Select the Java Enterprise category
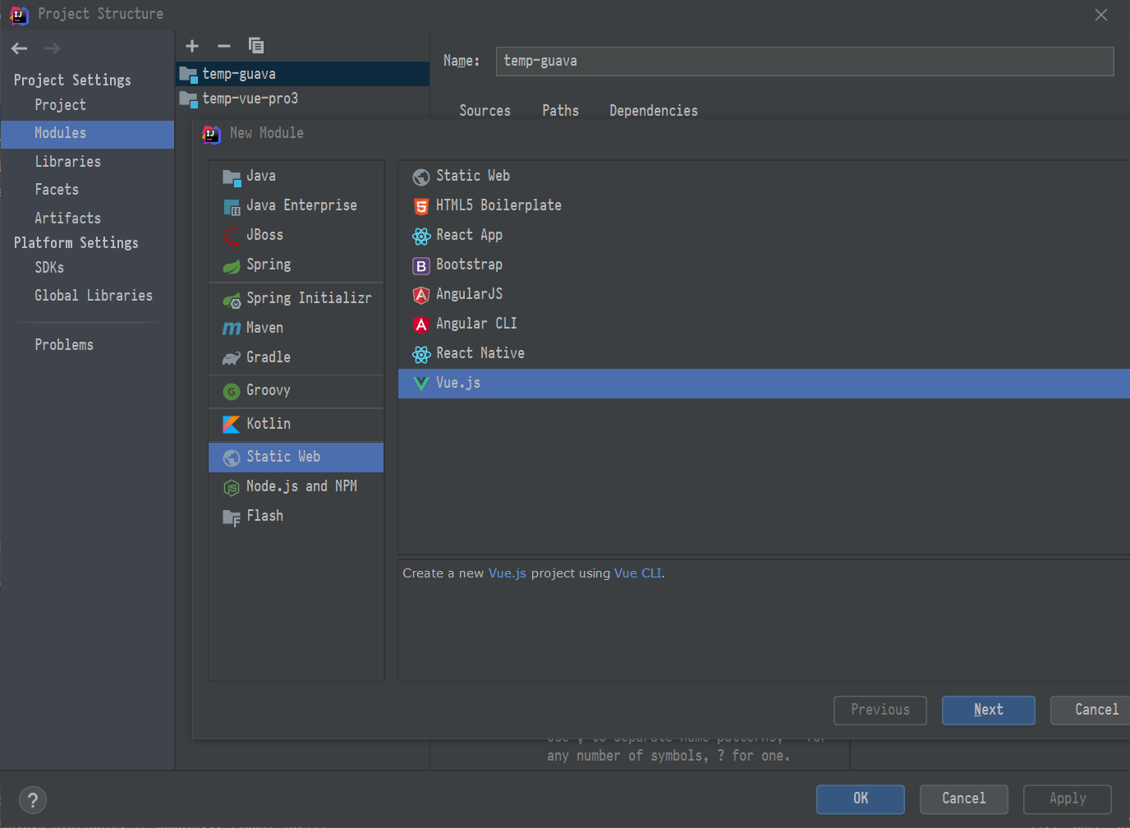This screenshot has width=1130, height=828. click(x=296, y=206)
